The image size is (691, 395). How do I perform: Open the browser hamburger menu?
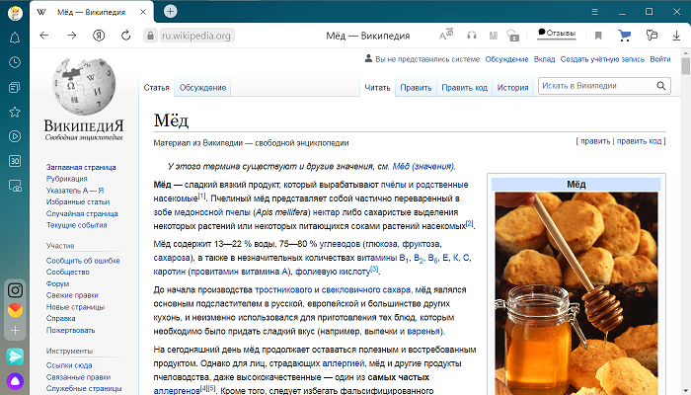tap(594, 12)
